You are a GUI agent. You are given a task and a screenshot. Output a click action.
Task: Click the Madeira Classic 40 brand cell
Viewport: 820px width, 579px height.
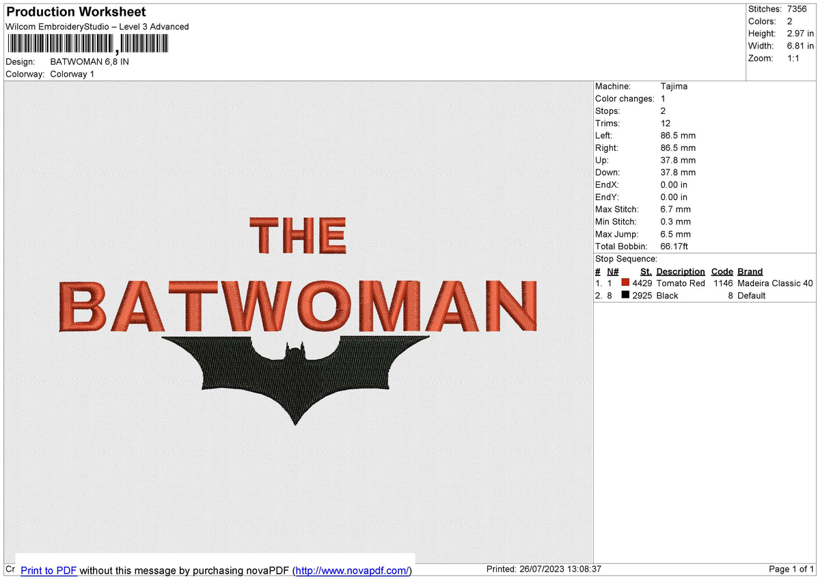(x=776, y=283)
